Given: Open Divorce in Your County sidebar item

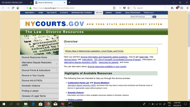Looking at the screenshot, I should click(x=39, y=75).
